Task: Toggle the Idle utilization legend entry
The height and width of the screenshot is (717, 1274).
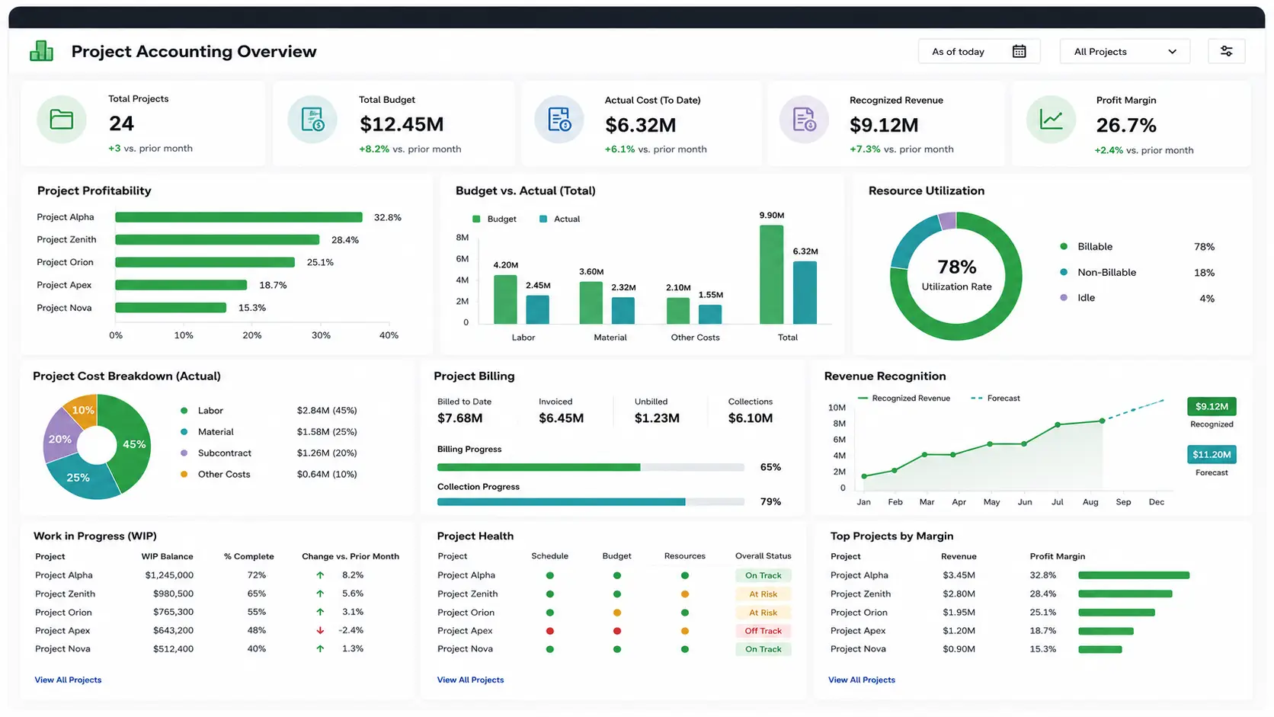Action: (x=1077, y=298)
